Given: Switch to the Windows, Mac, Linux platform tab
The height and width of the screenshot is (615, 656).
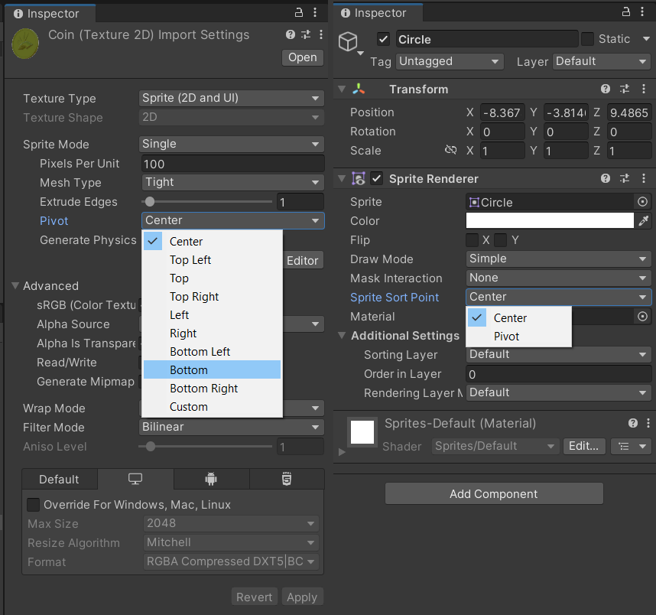Looking at the screenshot, I should click(x=135, y=479).
